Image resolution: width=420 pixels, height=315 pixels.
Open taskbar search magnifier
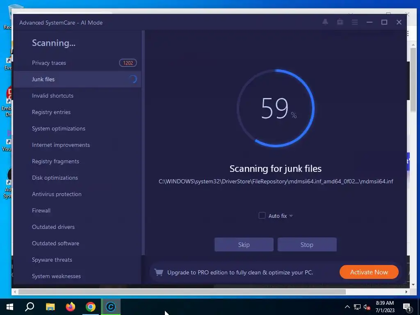coord(30,307)
